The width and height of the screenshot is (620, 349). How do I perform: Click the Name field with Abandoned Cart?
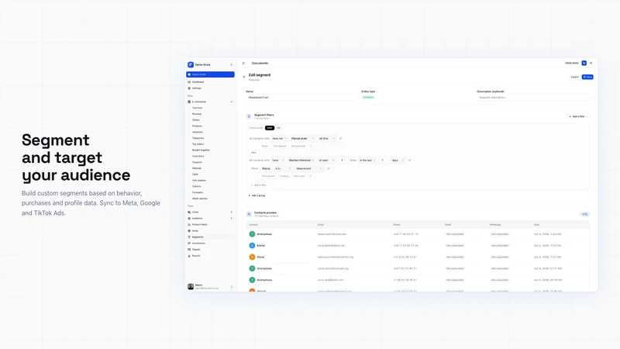pos(302,98)
